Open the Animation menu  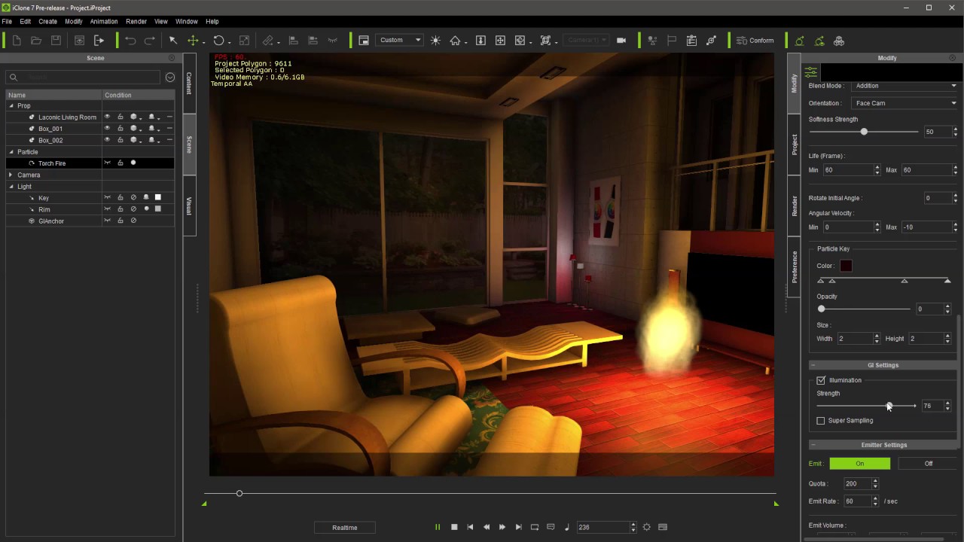click(x=104, y=22)
